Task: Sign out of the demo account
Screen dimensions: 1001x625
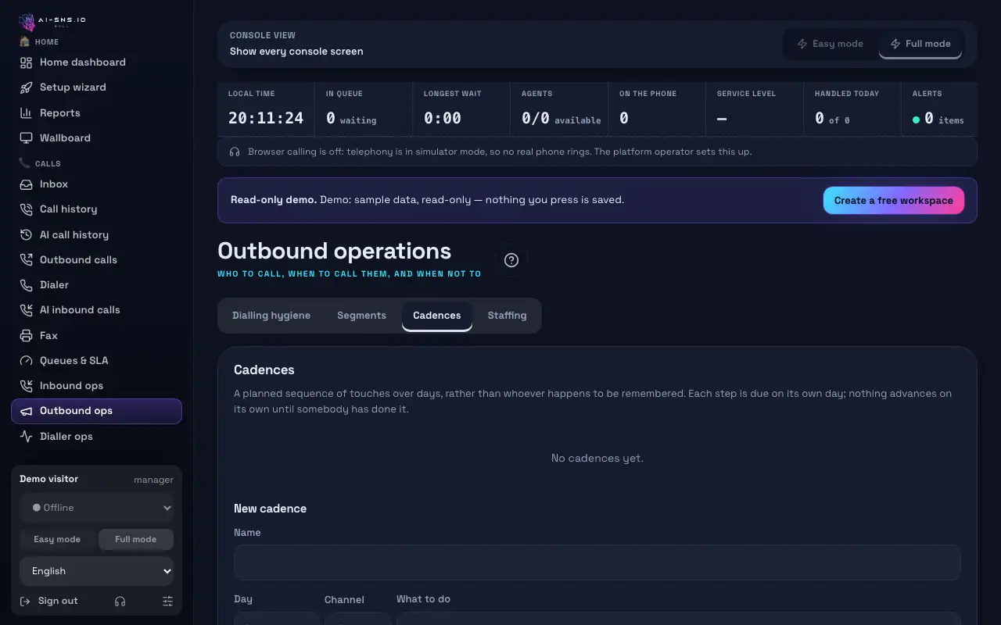Action: [49, 602]
